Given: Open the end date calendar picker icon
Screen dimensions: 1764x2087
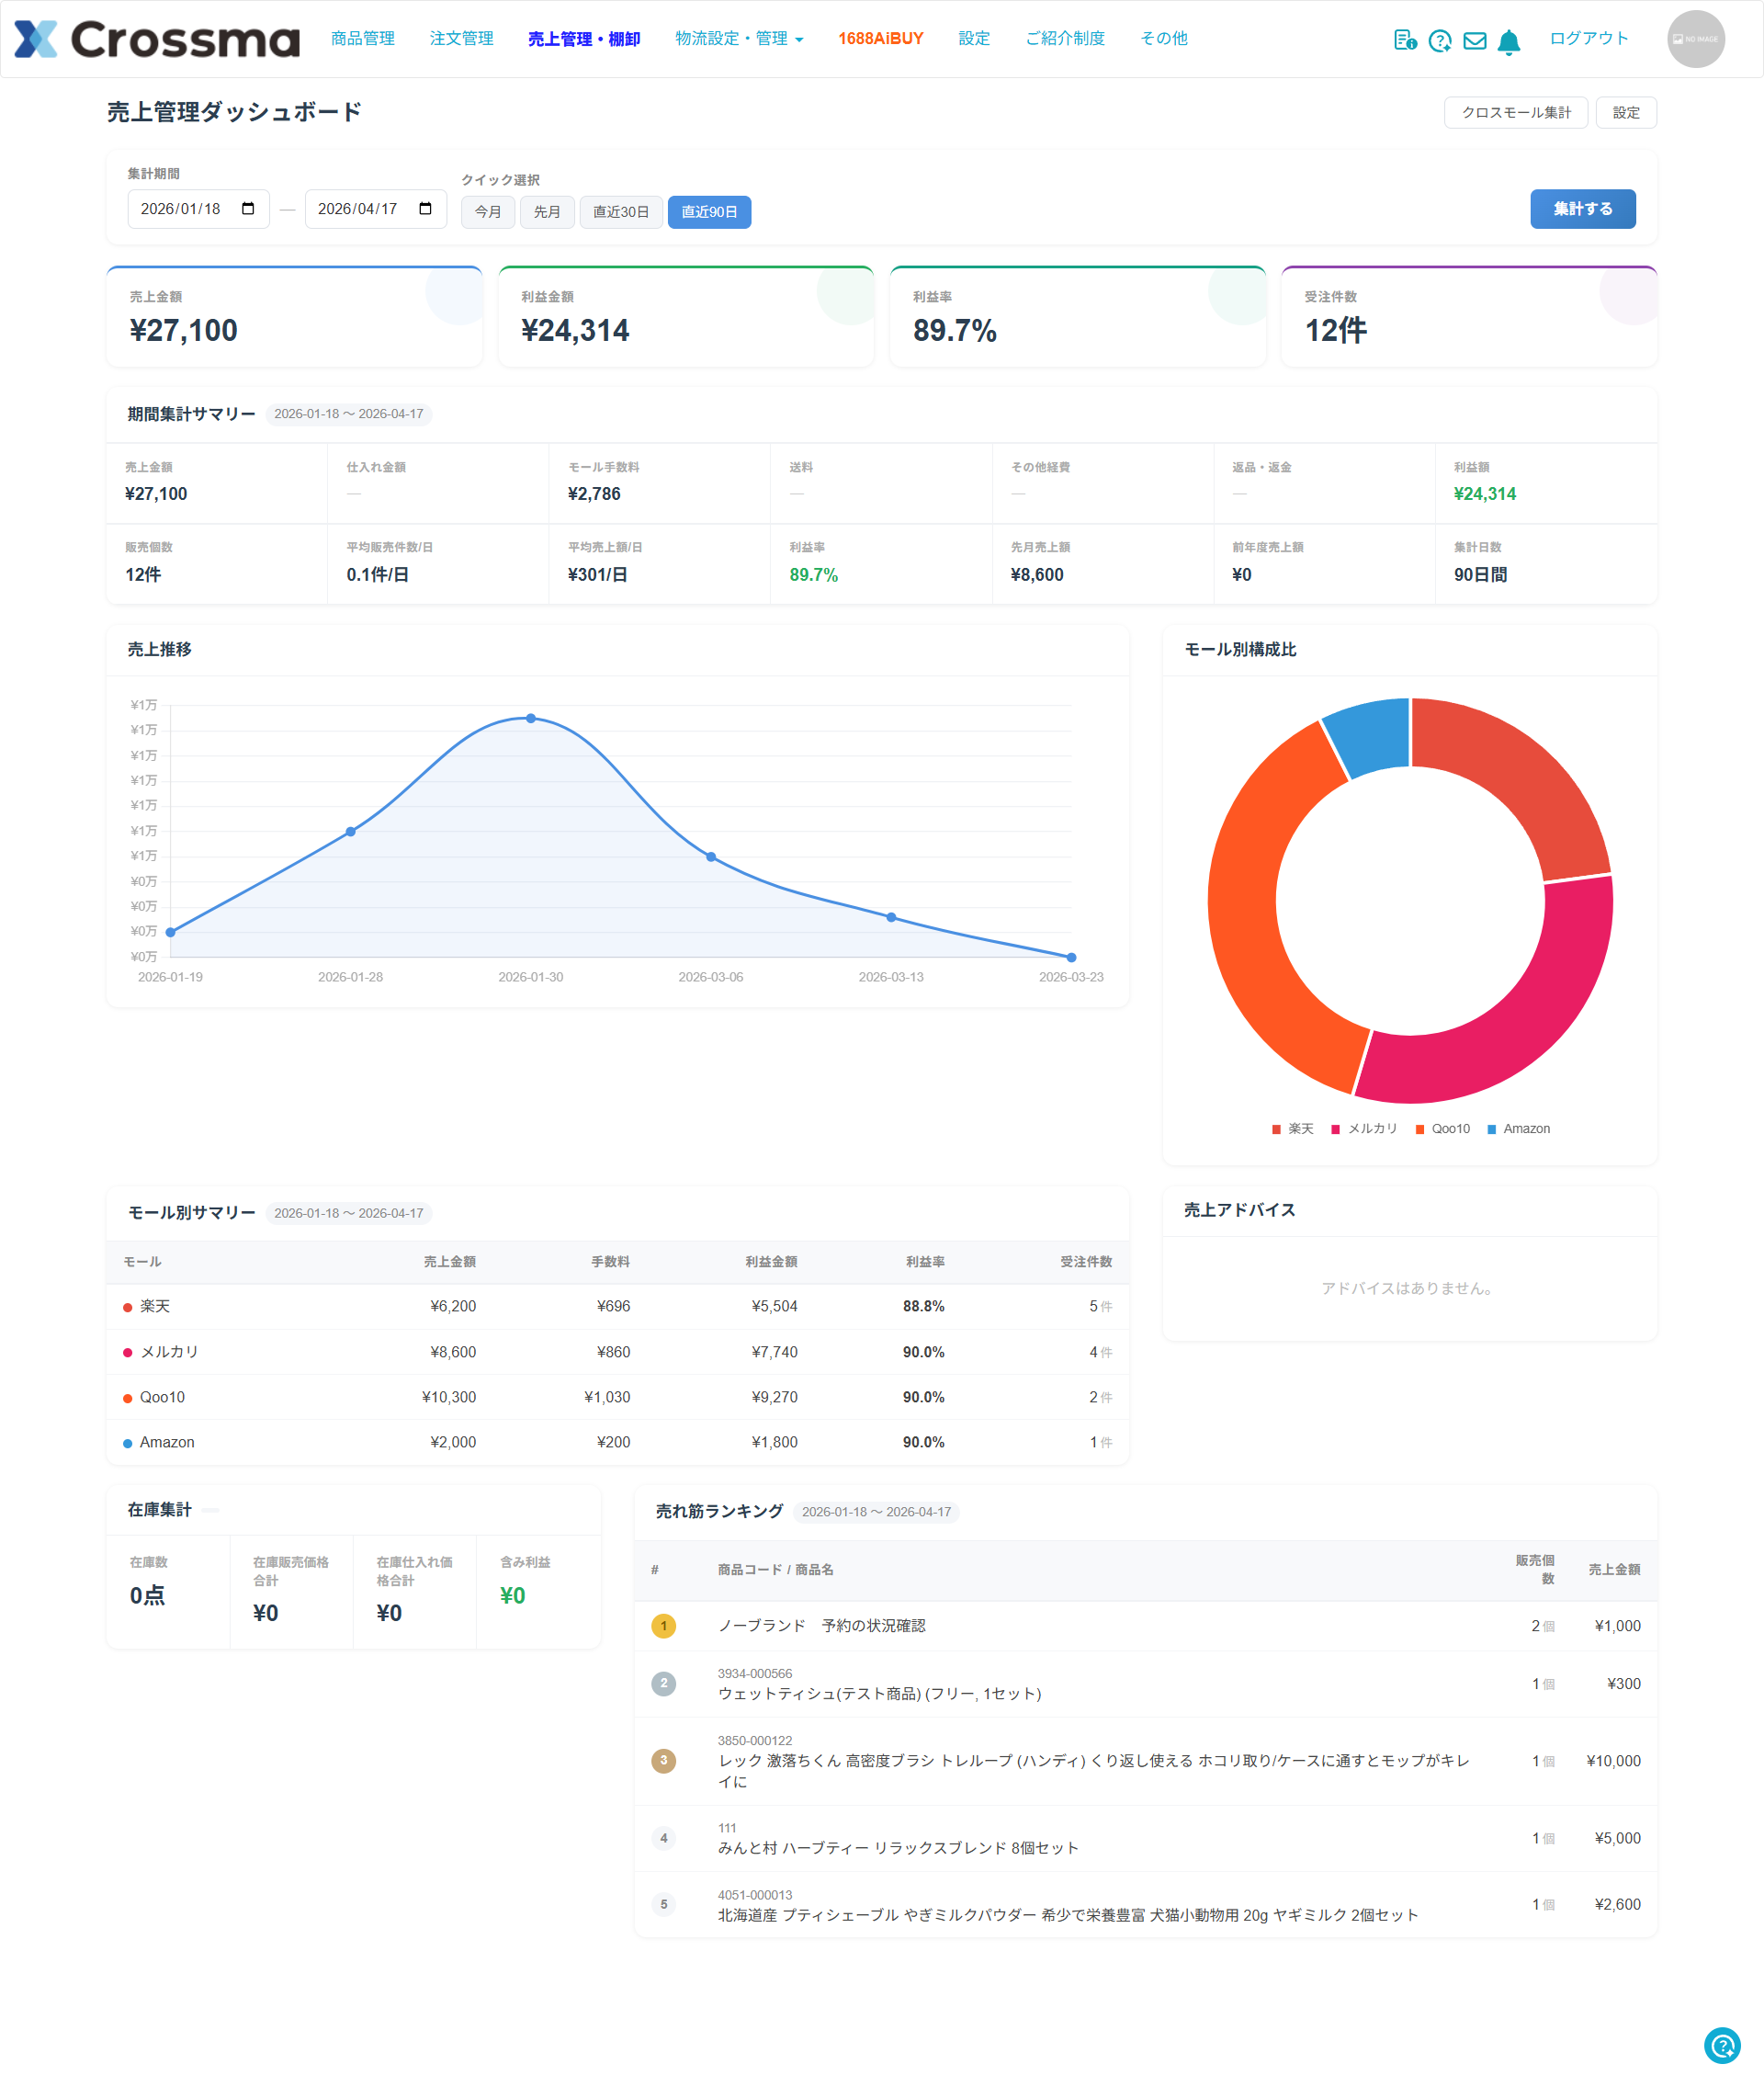Looking at the screenshot, I should pos(425,209).
